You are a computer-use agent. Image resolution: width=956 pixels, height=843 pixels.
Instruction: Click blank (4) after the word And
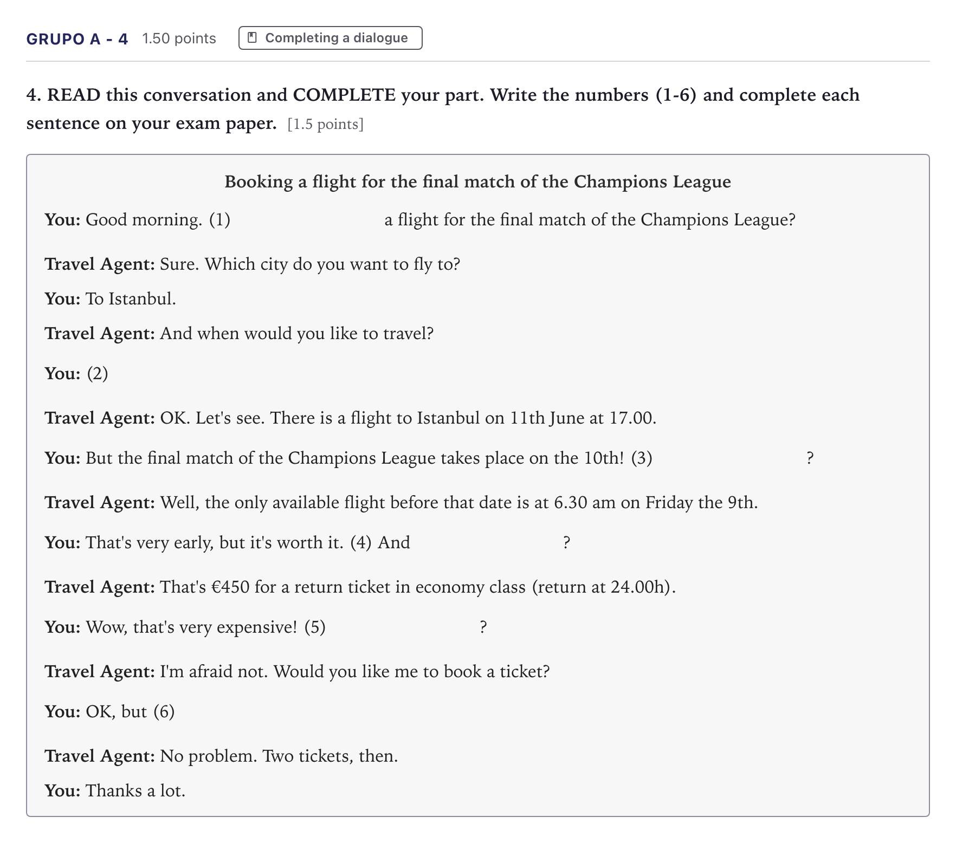[486, 543]
